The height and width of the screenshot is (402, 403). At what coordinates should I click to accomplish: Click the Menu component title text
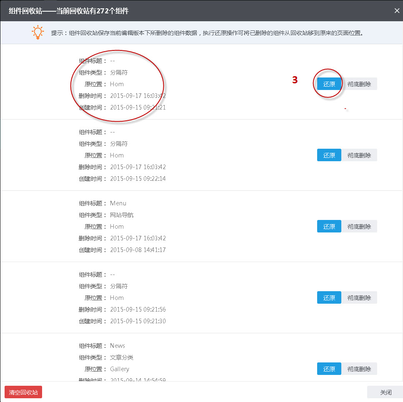point(118,203)
